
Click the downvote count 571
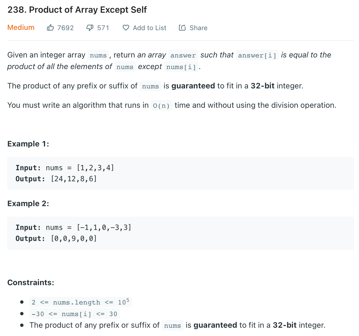(x=103, y=28)
